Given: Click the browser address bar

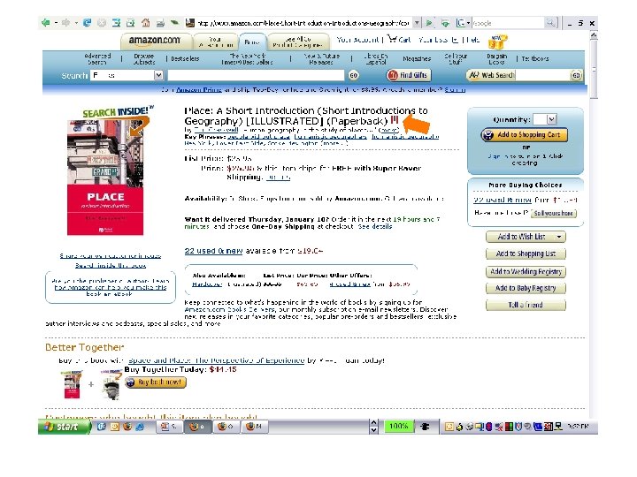Looking at the screenshot, I should [x=303, y=23].
